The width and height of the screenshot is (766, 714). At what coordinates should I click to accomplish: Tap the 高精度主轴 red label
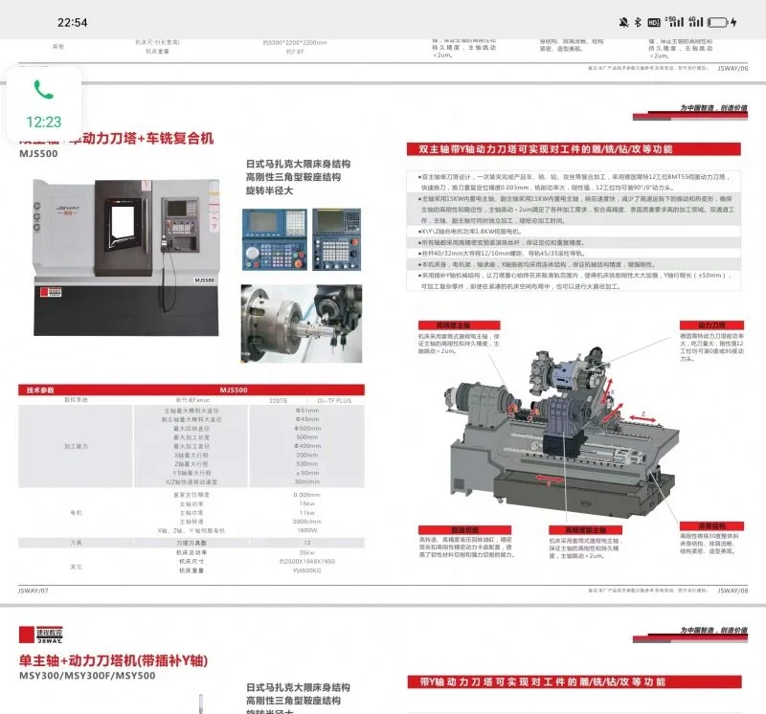coord(460,325)
